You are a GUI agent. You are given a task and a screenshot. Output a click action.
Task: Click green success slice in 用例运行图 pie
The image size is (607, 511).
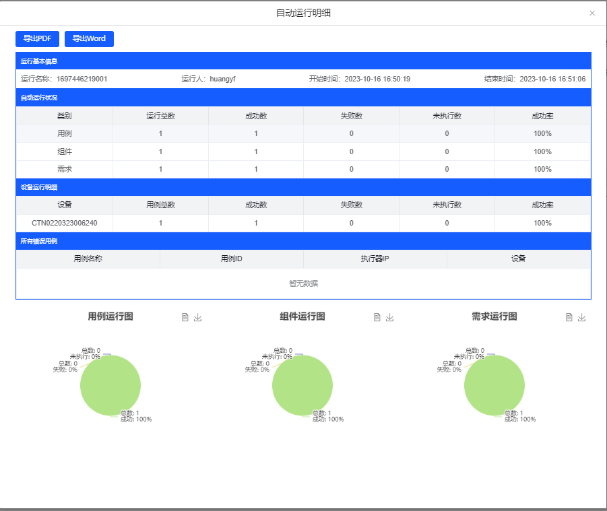110,386
